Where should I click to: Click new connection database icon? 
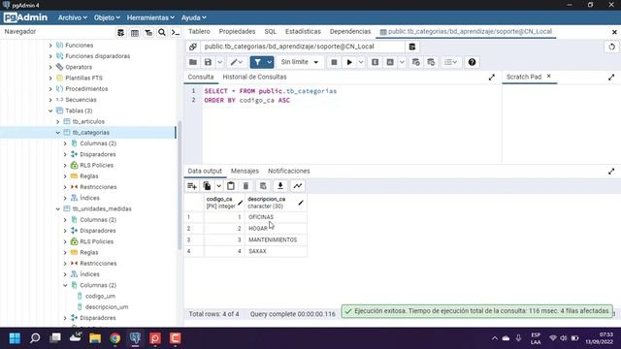pos(411,47)
